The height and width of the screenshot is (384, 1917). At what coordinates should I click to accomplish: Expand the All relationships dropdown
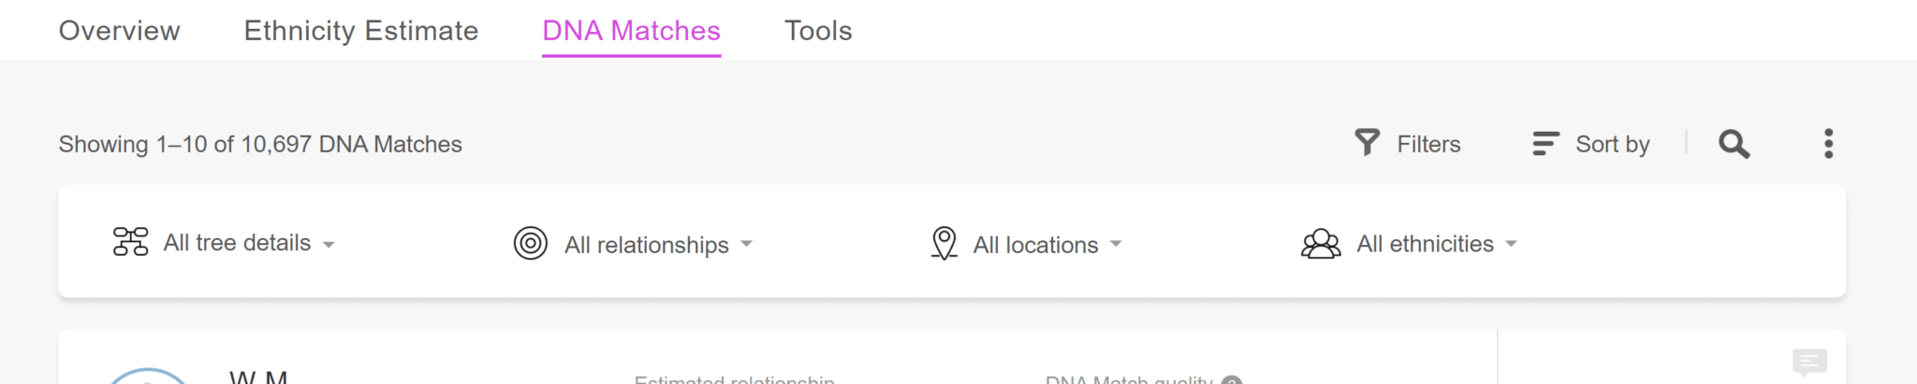coord(658,245)
